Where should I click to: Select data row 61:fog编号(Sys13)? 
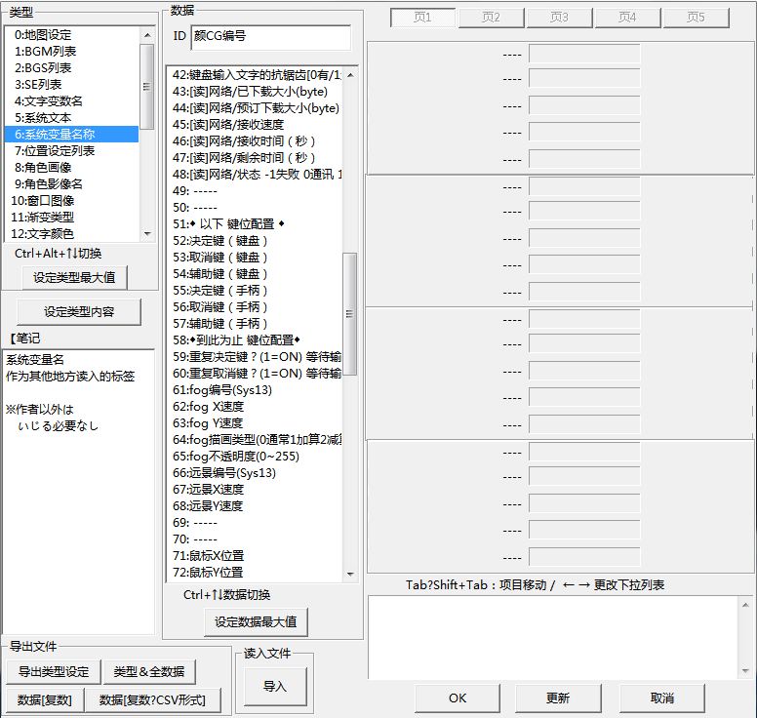[255, 389]
